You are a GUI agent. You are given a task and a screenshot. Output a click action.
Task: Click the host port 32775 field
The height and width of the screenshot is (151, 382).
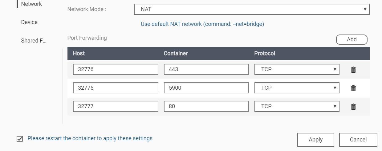[116, 88]
